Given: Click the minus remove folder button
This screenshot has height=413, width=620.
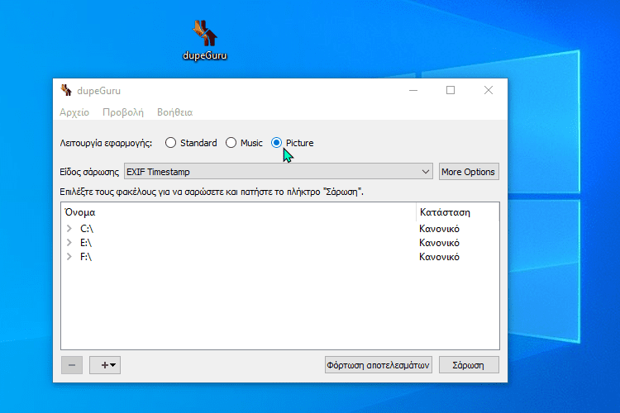Looking at the screenshot, I should click(x=72, y=365).
